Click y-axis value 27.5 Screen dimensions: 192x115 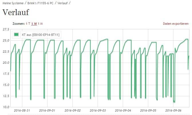(x=6, y=29)
